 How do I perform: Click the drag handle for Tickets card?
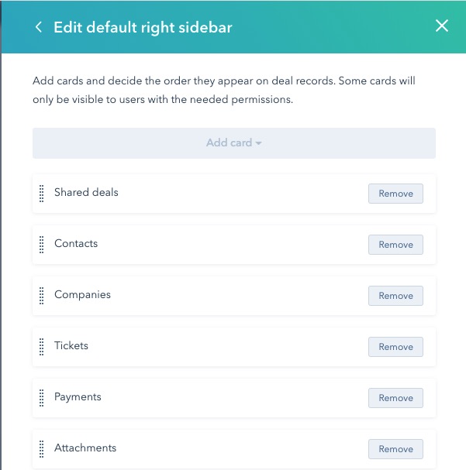pos(42,347)
